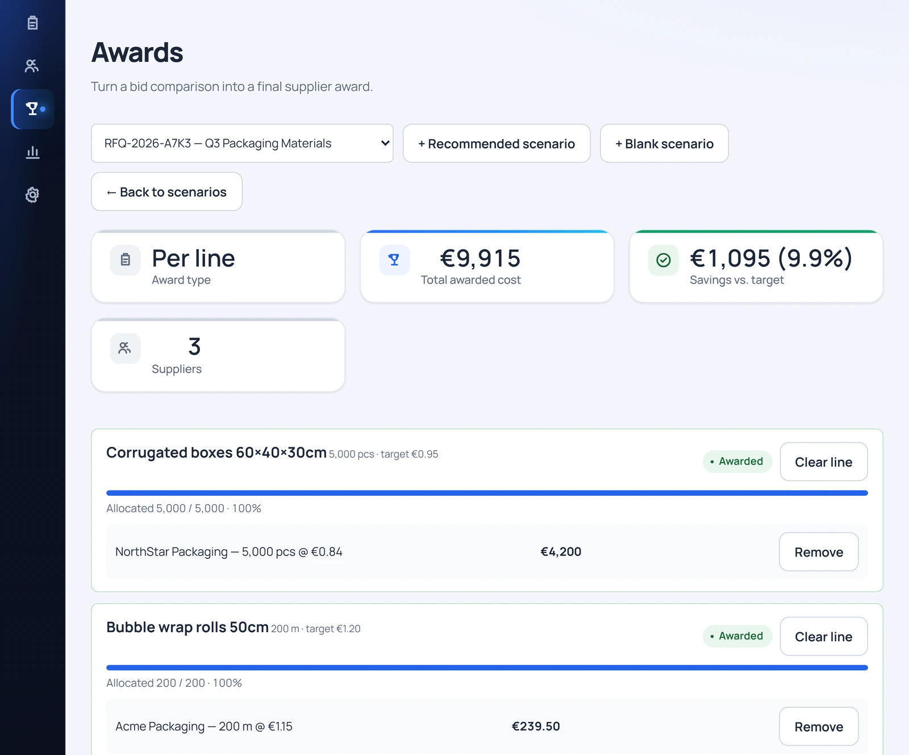Screen dimensions: 909x755
Task: Open the bar chart analytics sidebar icon
Action: coord(32,152)
